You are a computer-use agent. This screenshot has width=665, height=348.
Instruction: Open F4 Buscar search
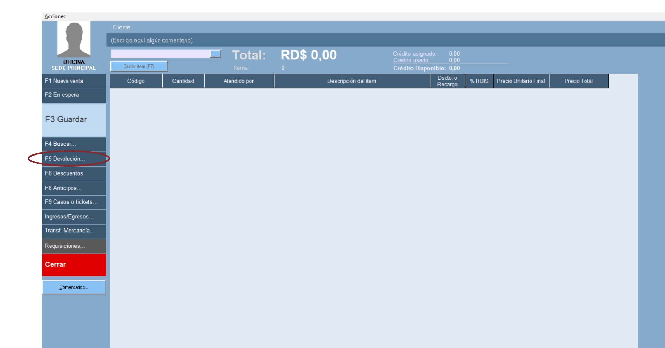click(74, 144)
